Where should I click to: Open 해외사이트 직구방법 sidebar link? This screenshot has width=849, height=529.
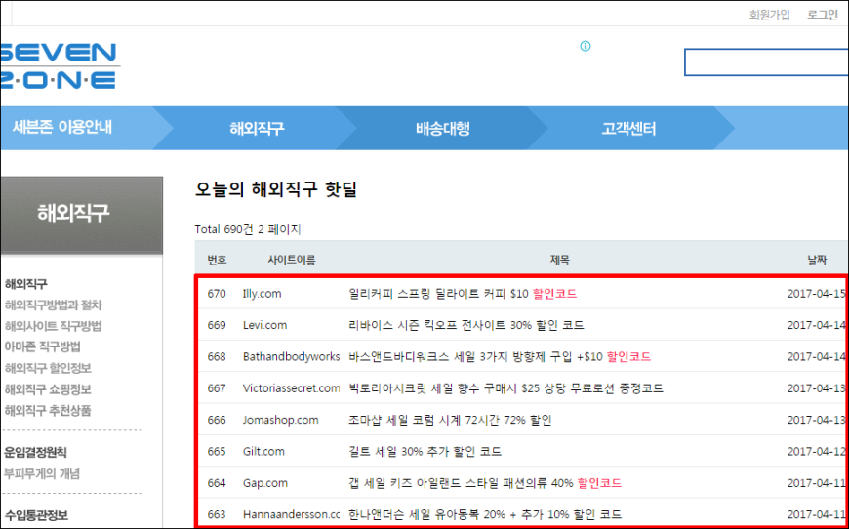coord(53,326)
